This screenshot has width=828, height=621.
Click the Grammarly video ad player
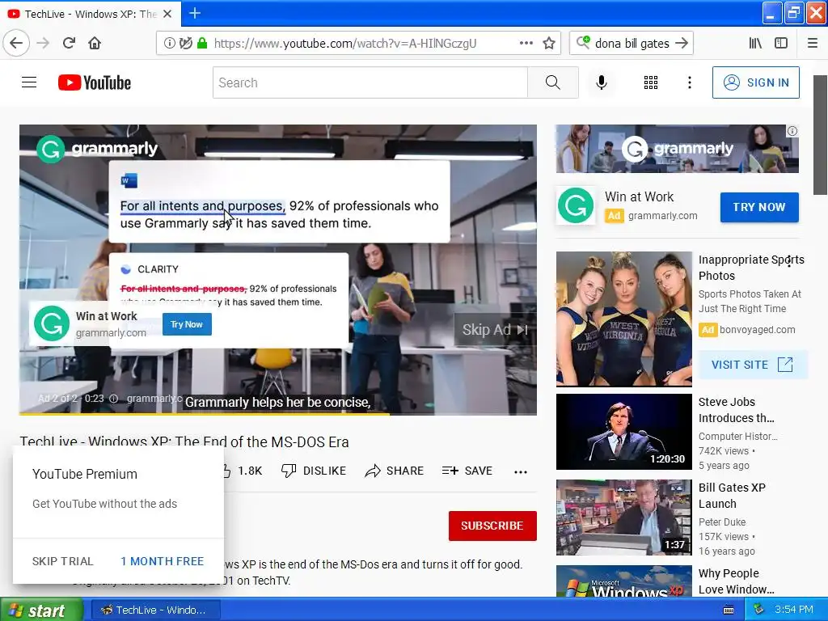click(278, 269)
